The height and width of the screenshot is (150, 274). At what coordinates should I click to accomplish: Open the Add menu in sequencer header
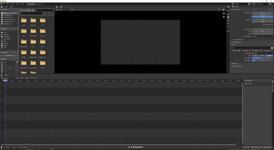(x=32, y=78)
